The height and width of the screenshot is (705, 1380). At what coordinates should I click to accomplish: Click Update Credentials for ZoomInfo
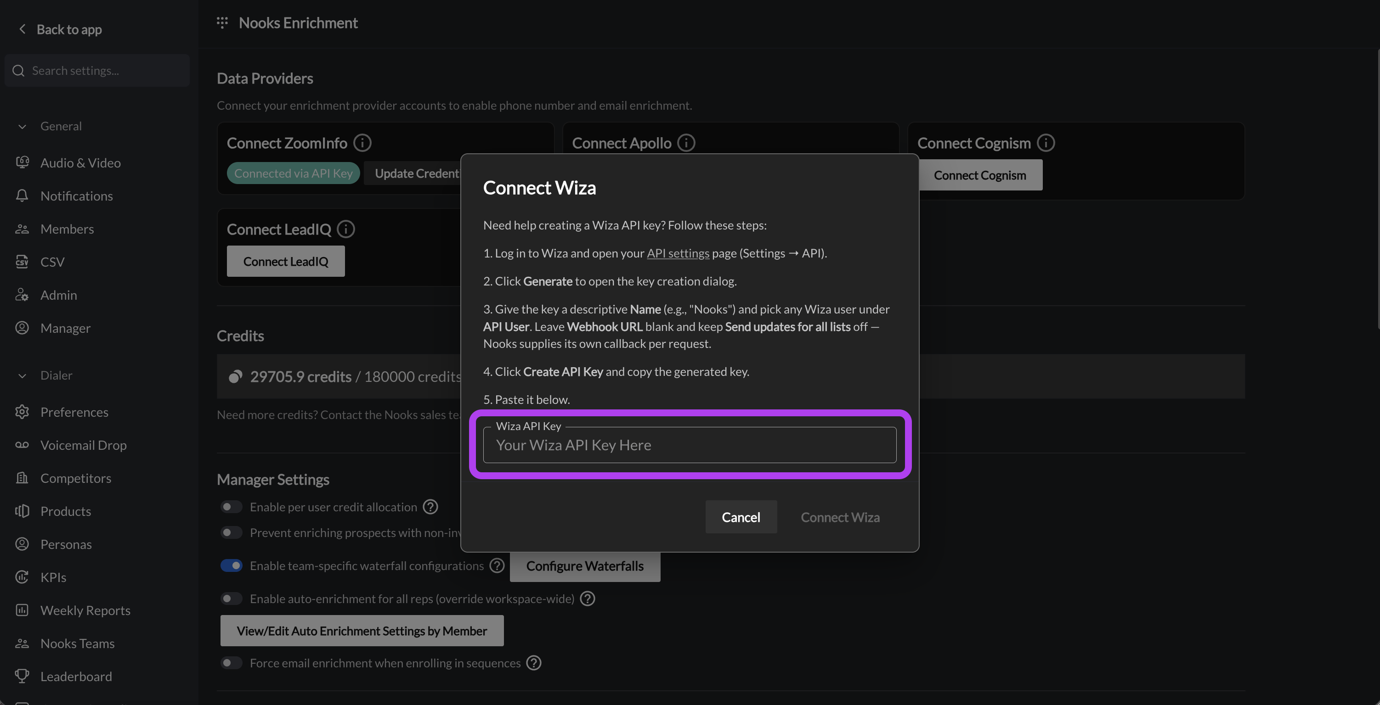tap(413, 173)
